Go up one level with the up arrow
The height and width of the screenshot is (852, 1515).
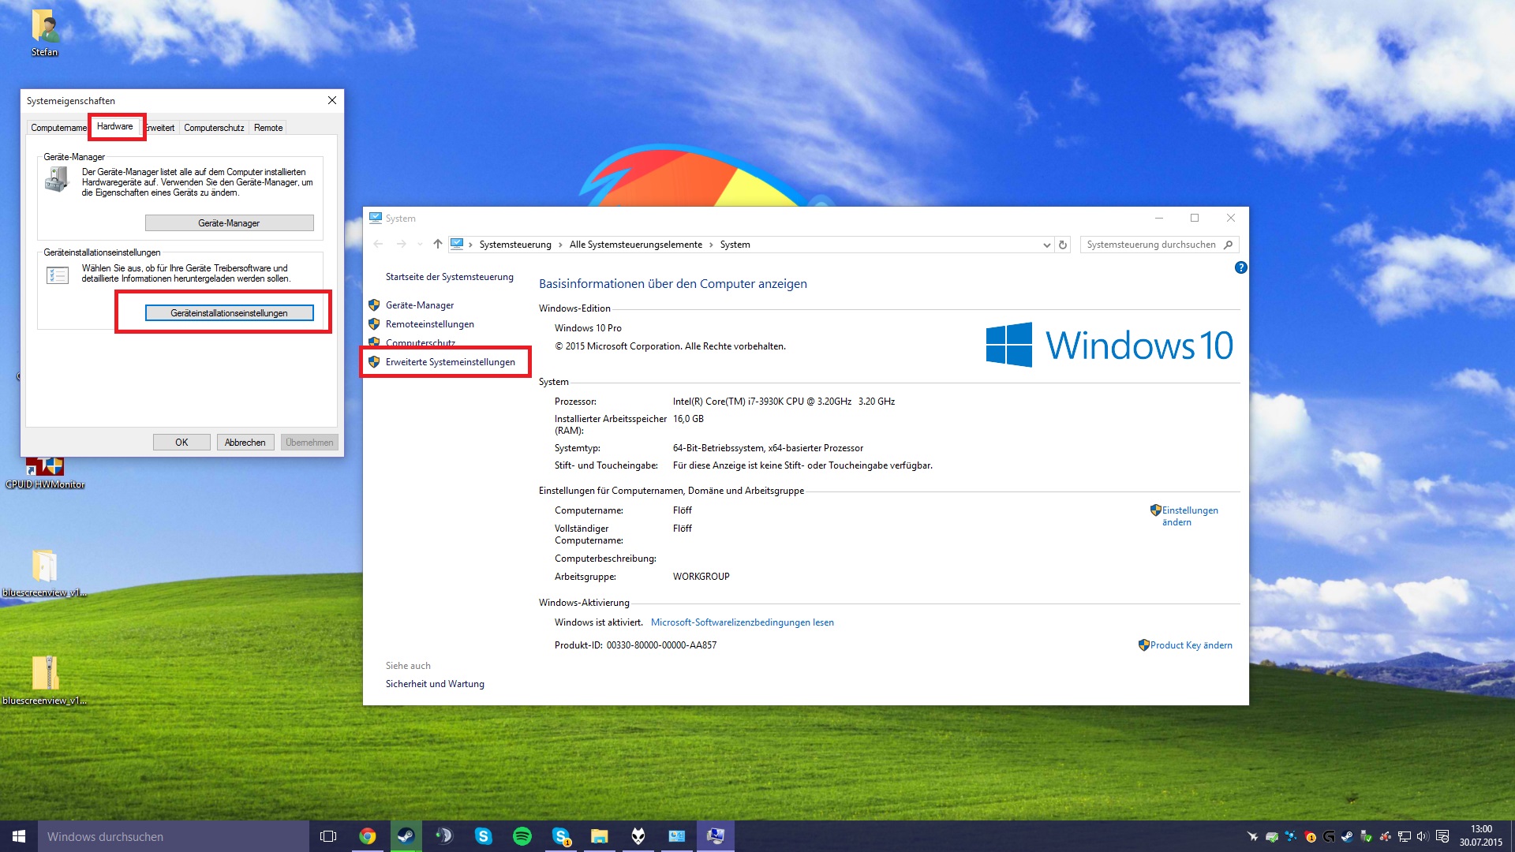click(x=438, y=244)
